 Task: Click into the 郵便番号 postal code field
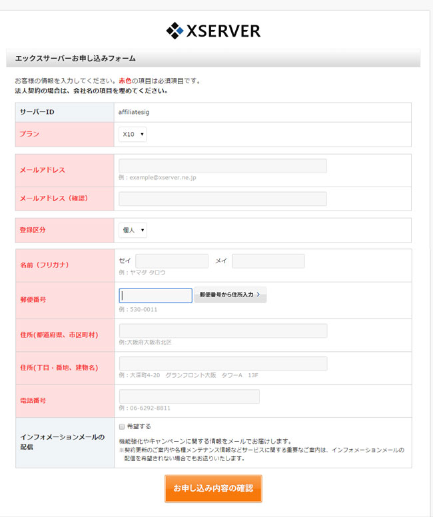point(156,295)
